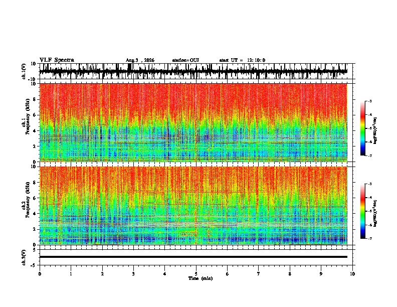Click the "Aug.3 , 2026" date label

pyautogui.click(x=140, y=60)
